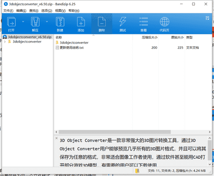Select the 更新使用说明.txt file
Image resolution: width=214 pixels, height=176 pixels.
(71, 48)
